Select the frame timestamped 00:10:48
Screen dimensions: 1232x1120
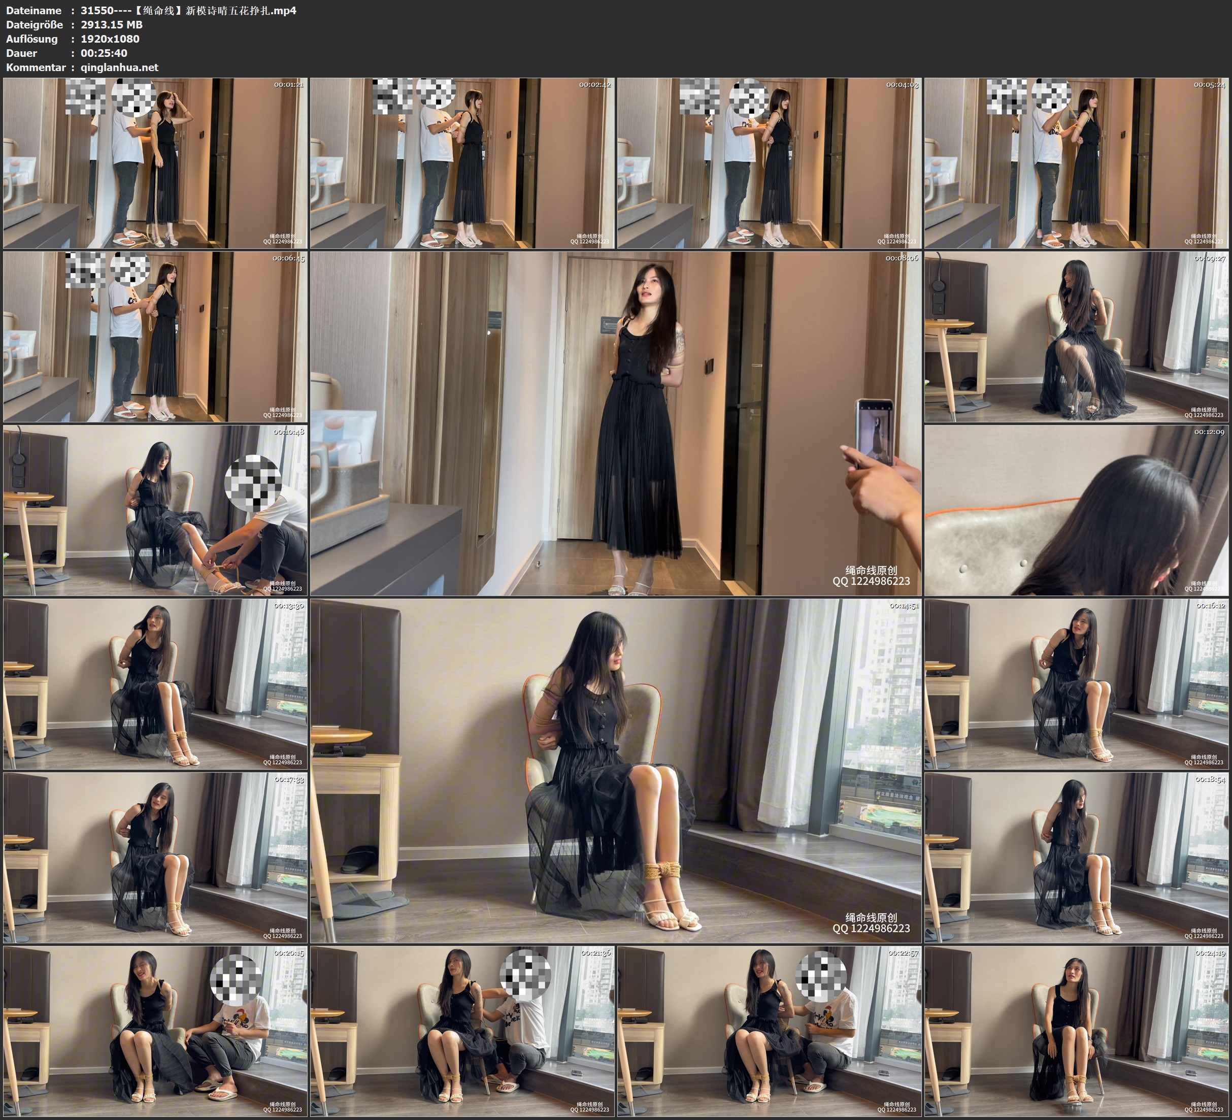pyautogui.click(x=155, y=510)
